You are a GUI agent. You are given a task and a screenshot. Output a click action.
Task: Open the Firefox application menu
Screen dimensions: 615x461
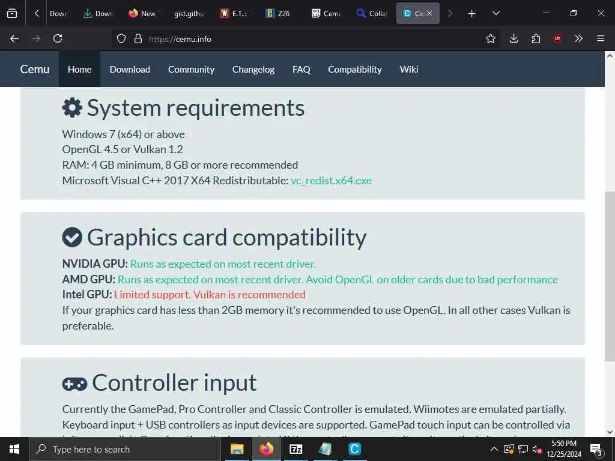[x=601, y=38]
